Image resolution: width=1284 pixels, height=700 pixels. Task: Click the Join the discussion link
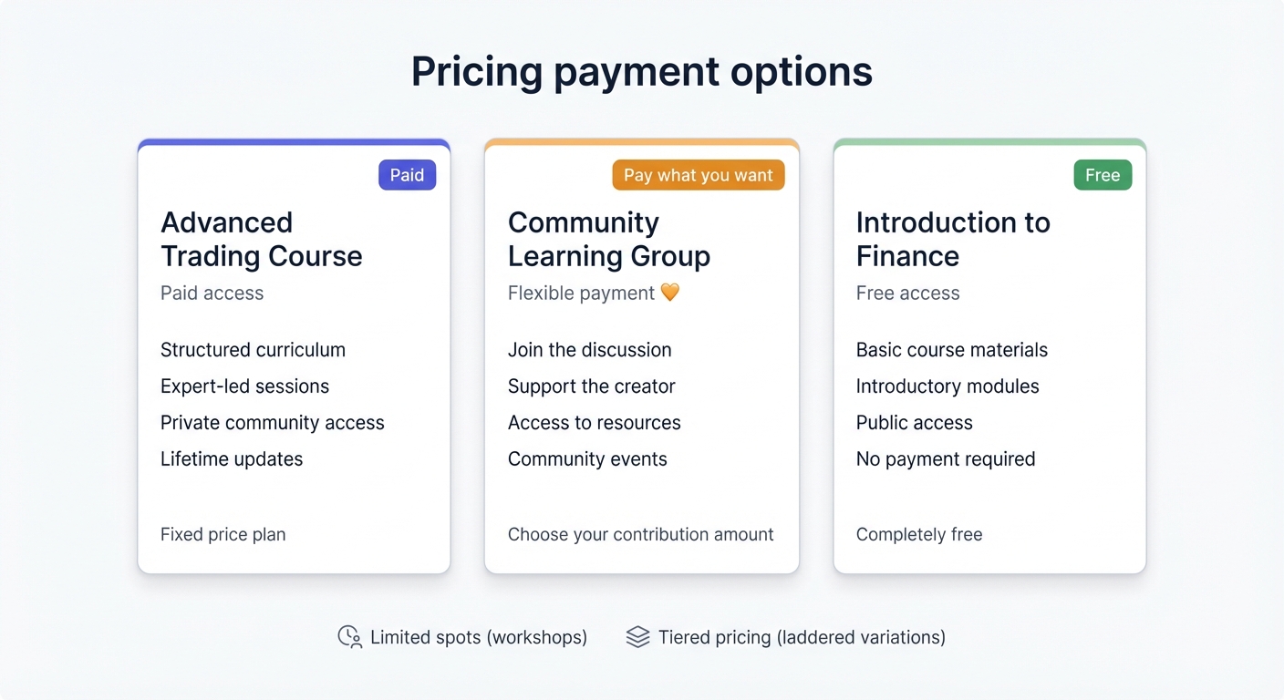tap(589, 349)
